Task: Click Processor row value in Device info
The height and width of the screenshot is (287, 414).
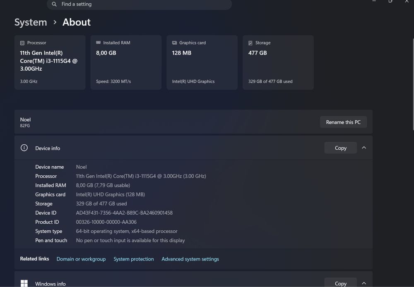Action: (141, 176)
